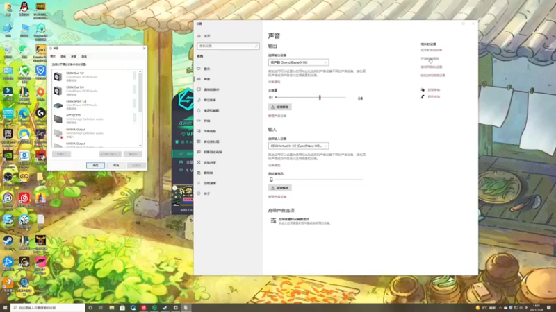Image resolution: width=556 pixels, height=312 pixels.
Task: Click the microphone test level bar
Action: pos(319,180)
